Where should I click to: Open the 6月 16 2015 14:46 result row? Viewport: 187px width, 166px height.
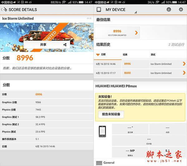click(140, 64)
